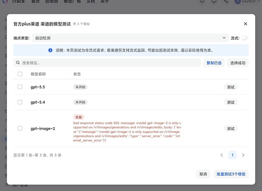262x191 pixels.
Task: Open the endpoint type dropdown 自动检测
Action: [130, 38]
